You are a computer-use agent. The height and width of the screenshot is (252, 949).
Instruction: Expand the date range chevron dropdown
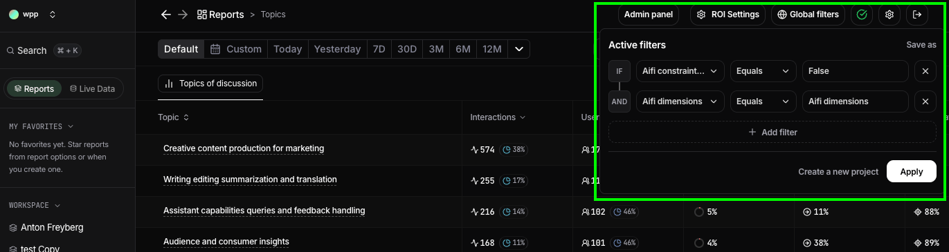(519, 49)
